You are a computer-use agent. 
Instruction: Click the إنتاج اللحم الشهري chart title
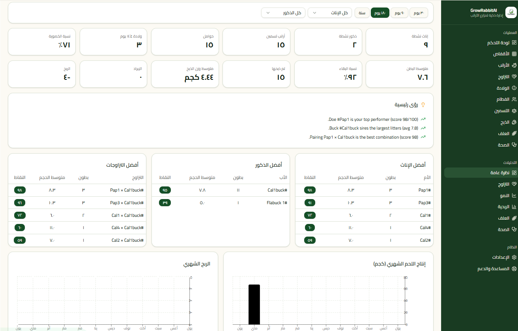[x=400, y=263]
